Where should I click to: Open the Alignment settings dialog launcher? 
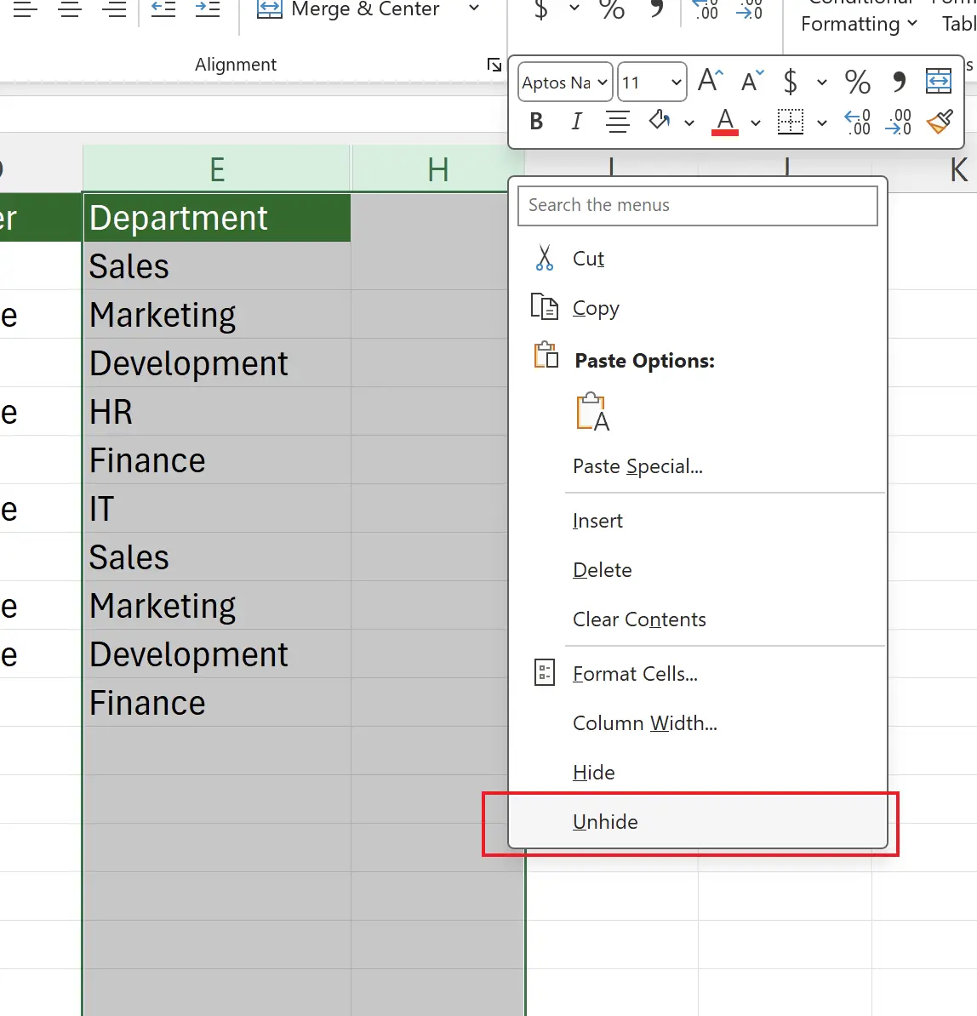494,65
